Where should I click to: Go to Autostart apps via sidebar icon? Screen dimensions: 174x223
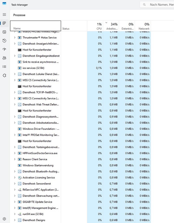pos(4,49)
